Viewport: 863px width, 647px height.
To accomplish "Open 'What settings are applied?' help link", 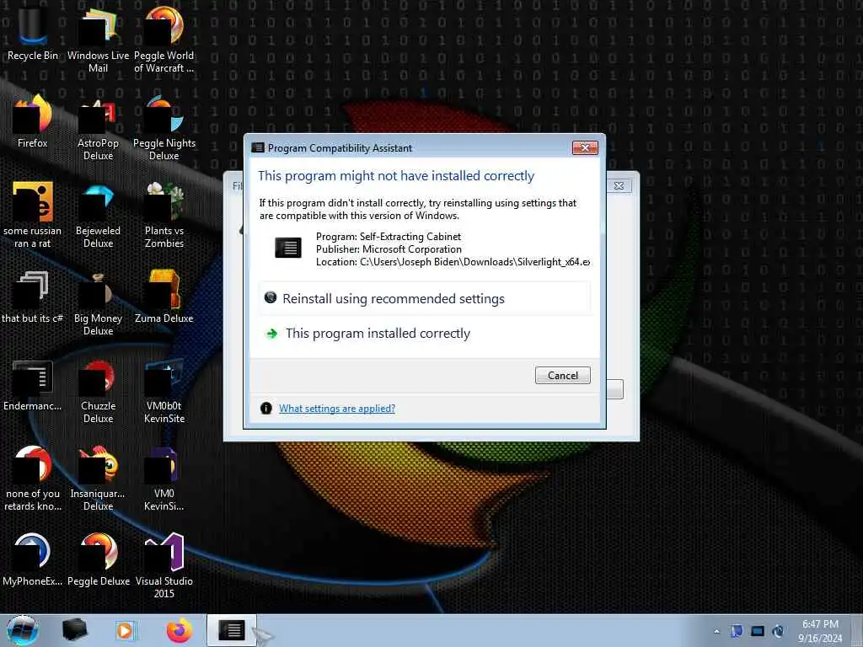I will [337, 409].
